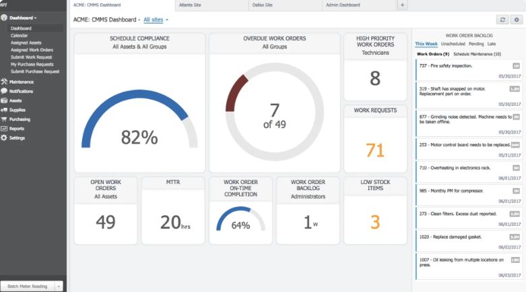This screenshot has width=526, height=292.
Task: Click the overdue work orders donut chart
Action: [x=274, y=112]
